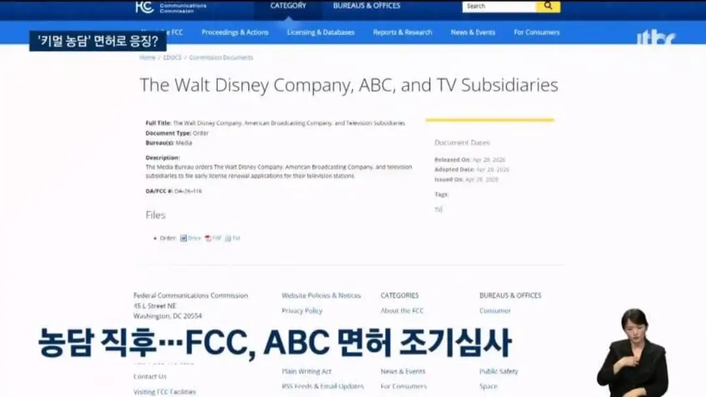706x397 pixels.
Task: Click the Files section heading
Action: pos(156,215)
